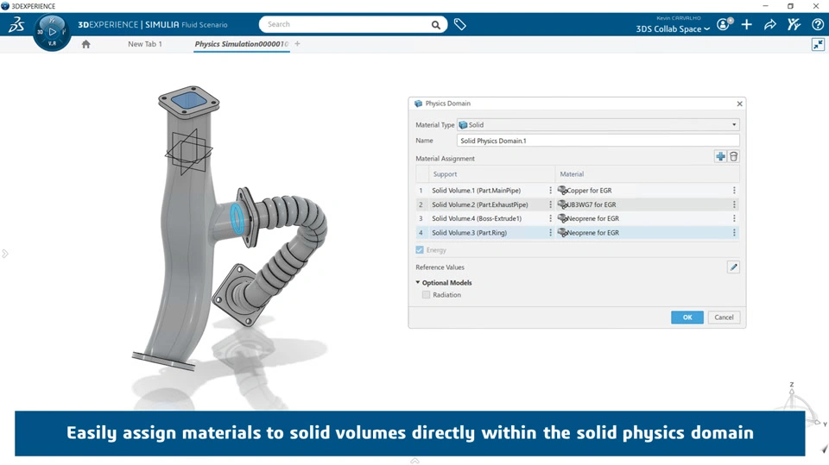The width and height of the screenshot is (829, 465).
Task: Open the 3DEXPERIENCE compass
Action: pos(52,32)
